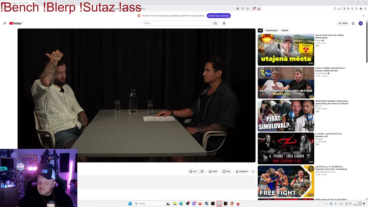Save the video to a playlist
This screenshot has width=368, height=207.
click(x=227, y=171)
